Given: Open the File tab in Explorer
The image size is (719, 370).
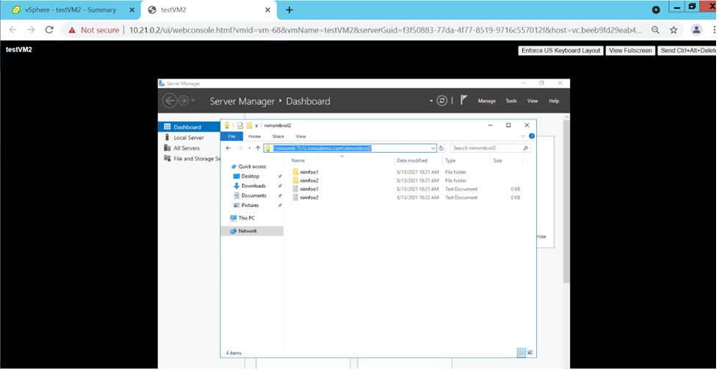Looking at the screenshot, I should click(232, 136).
